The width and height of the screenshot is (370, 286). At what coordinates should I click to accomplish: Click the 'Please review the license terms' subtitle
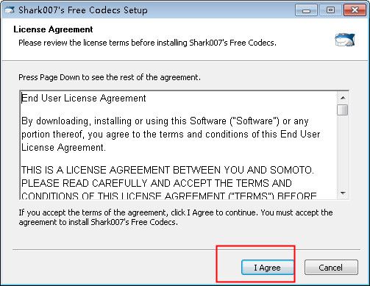[x=147, y=43]
